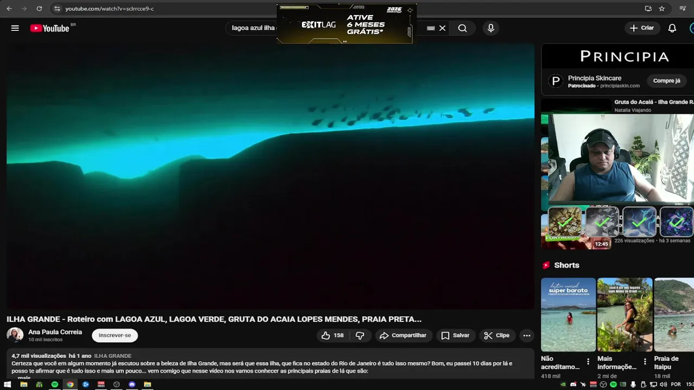The height and width of the screenshot is (390, 694).
Task: Play the 'super barato' Short thumbnail
Action: [568, 315]
